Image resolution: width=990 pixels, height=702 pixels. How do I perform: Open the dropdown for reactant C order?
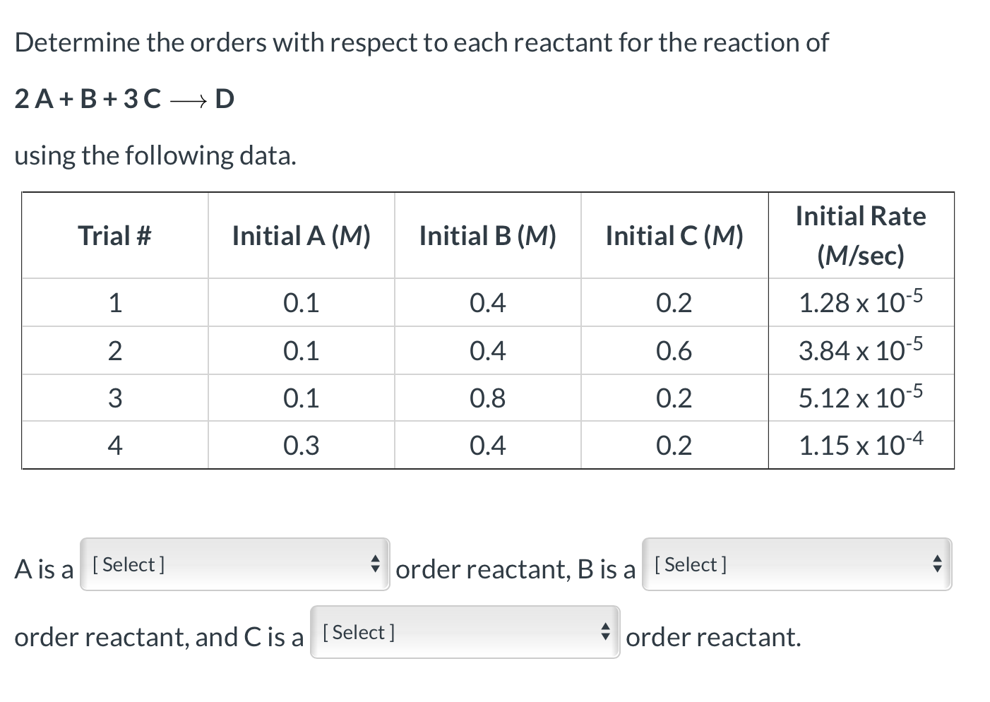coord(463,632)
